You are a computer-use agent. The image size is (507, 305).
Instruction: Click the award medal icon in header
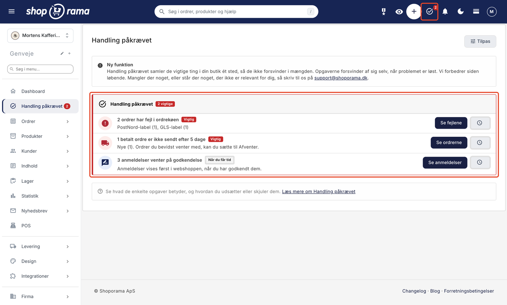coord(384,12)
